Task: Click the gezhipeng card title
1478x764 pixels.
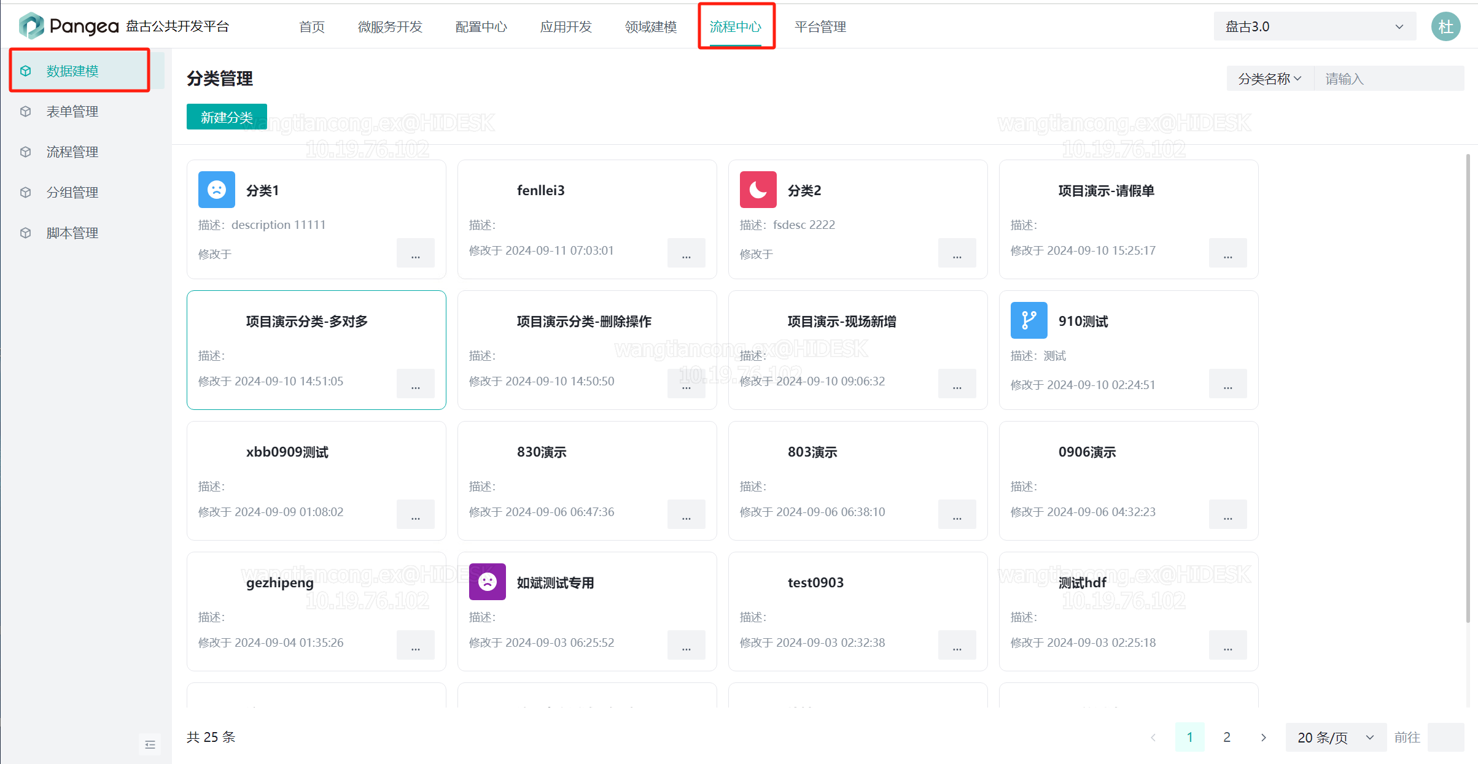Action: tap(279, 583)
